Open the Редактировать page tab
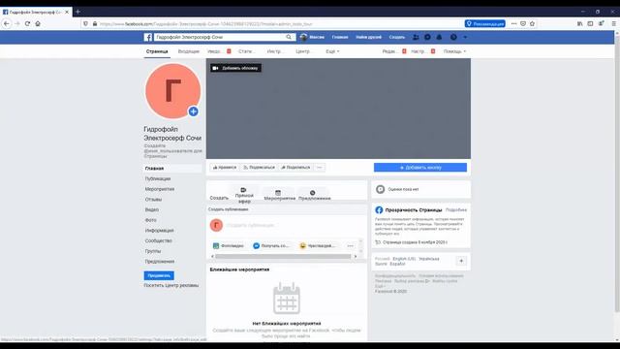This screenshot has width=620, height=349. (390, 51)
